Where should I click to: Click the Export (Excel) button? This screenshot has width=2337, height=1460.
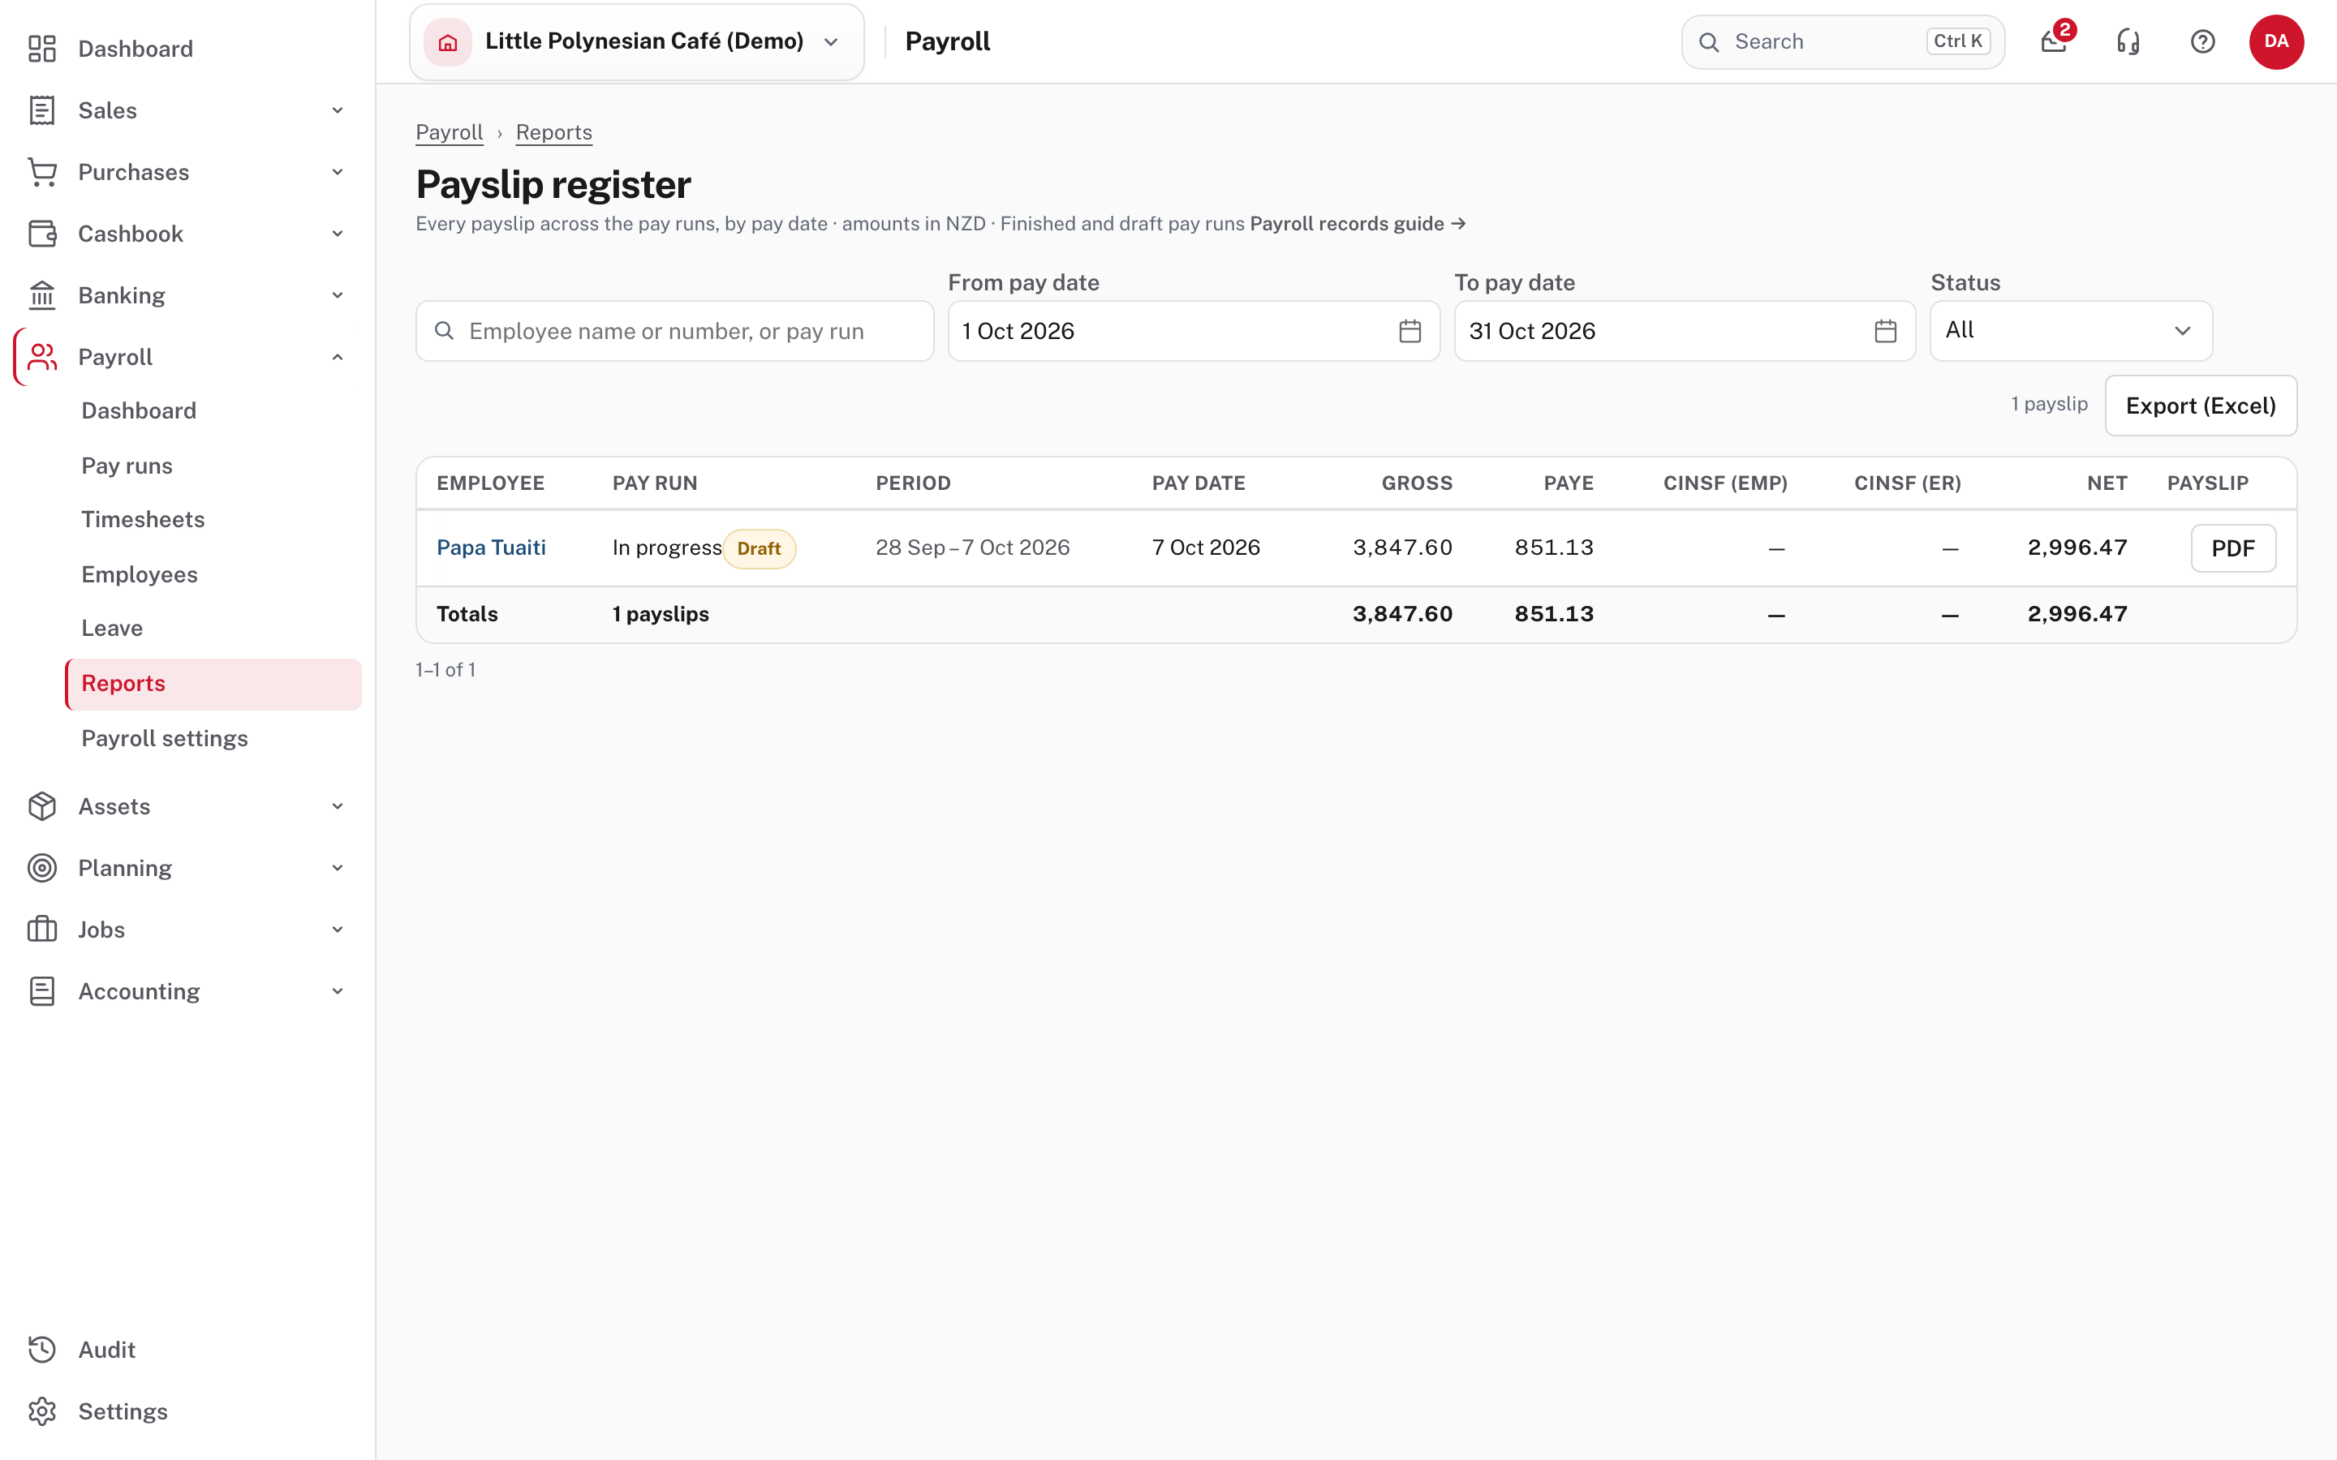coord(2201,406)
